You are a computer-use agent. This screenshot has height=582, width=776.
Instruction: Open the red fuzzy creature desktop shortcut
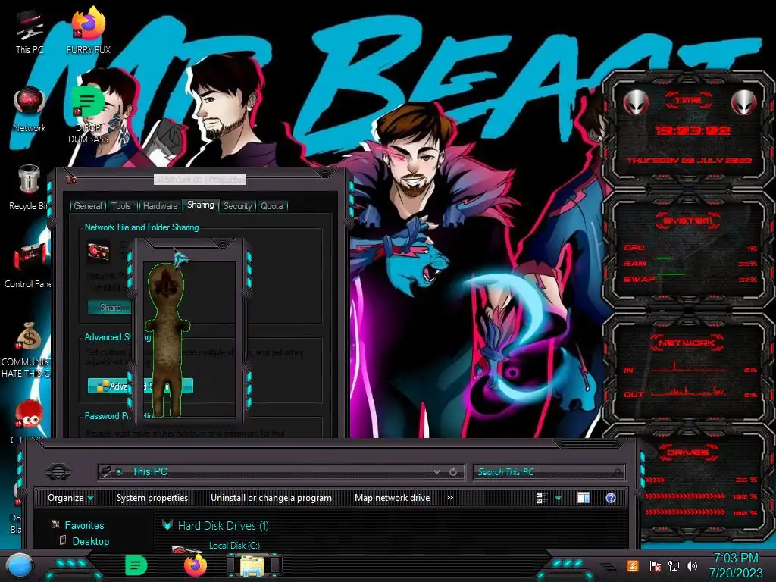[29, 420]
